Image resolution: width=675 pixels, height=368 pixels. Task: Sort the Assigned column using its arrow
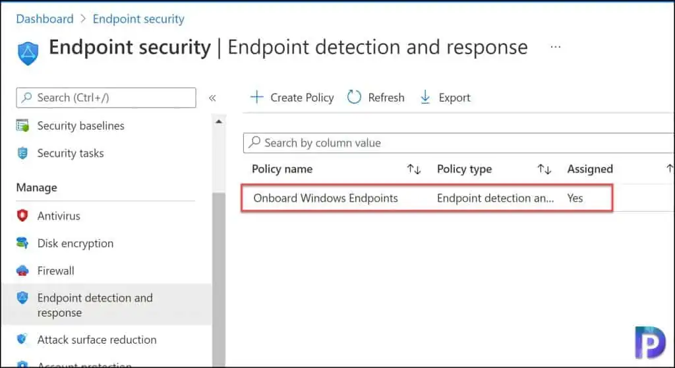(x=670, y=169)
